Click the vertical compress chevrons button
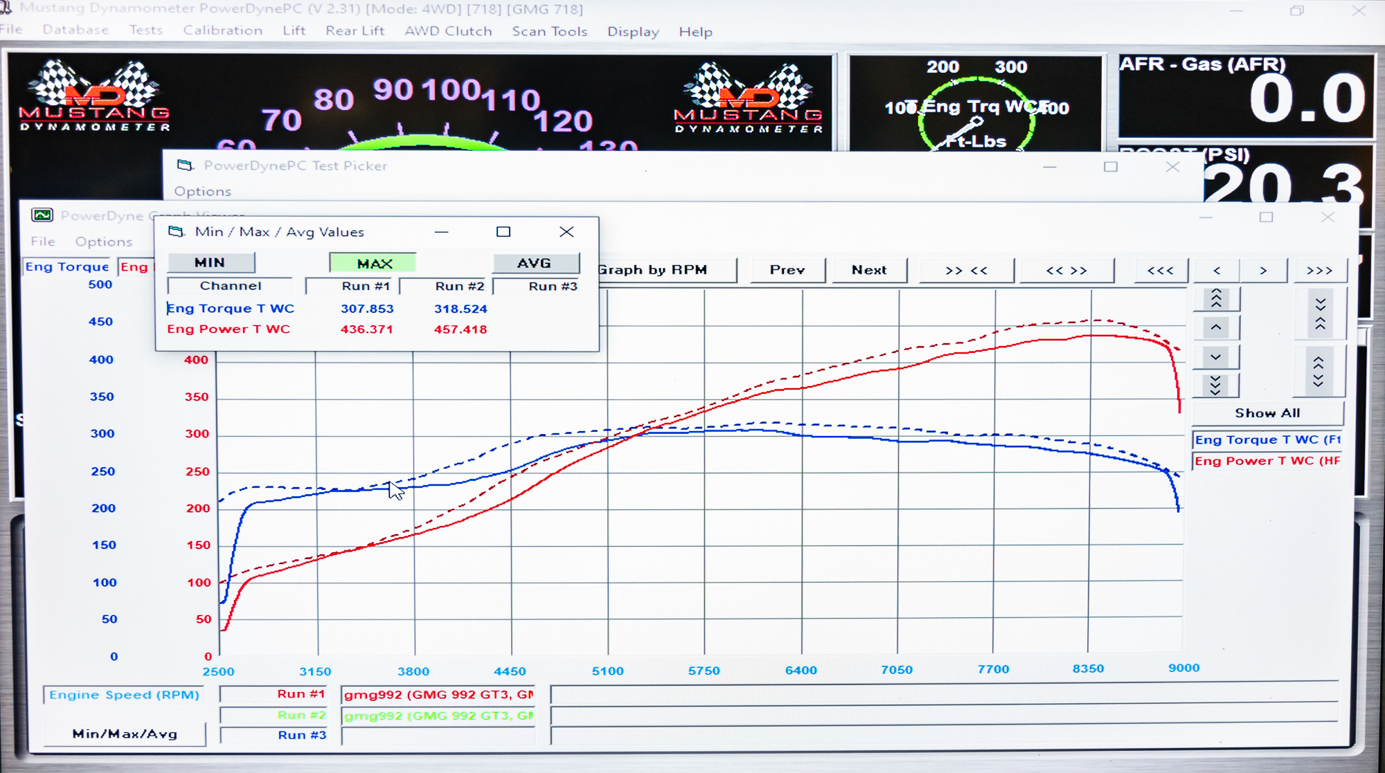Image resolution: width=1385 pixels, height=773 pixels. pos(1320,314)
